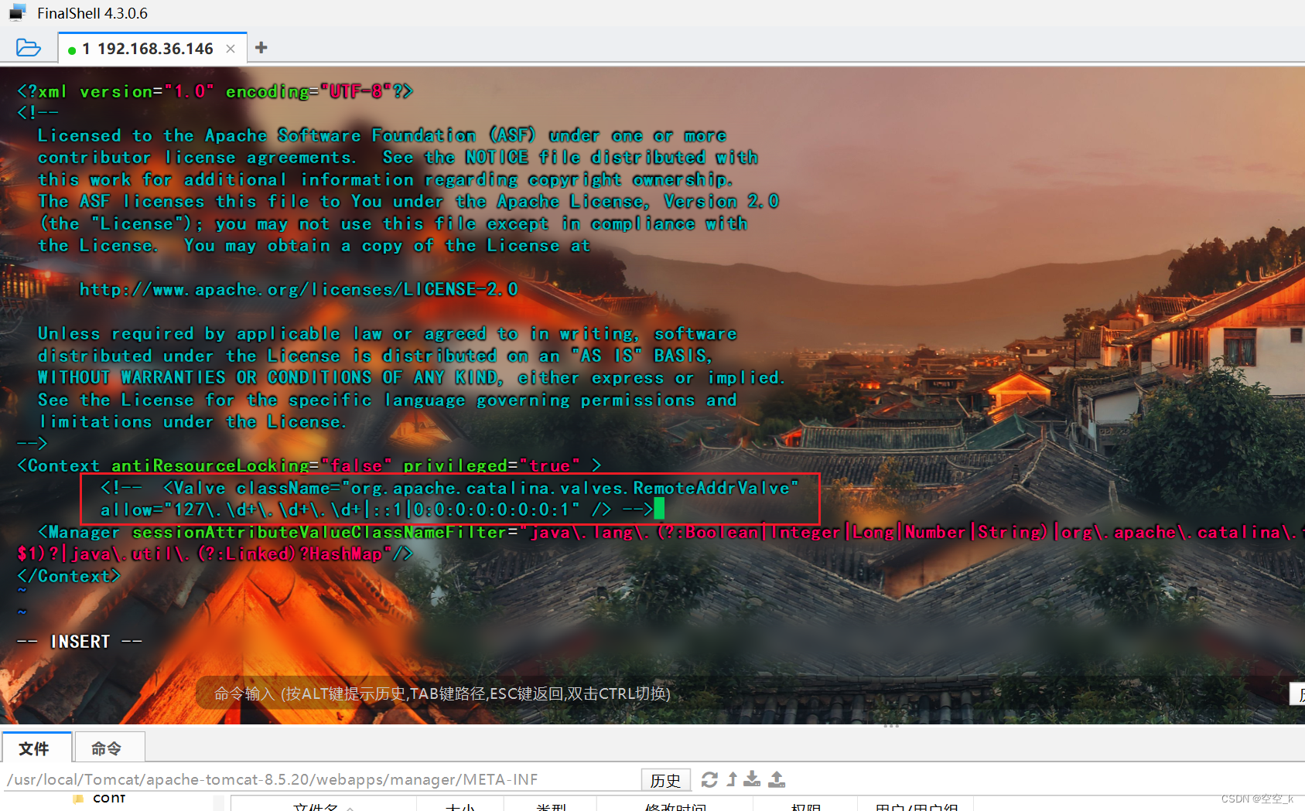The width and height of the screenshot is (1305, 811).
Task: Close the 192.168.36.146 session tab
Action: tap(231, 49)
